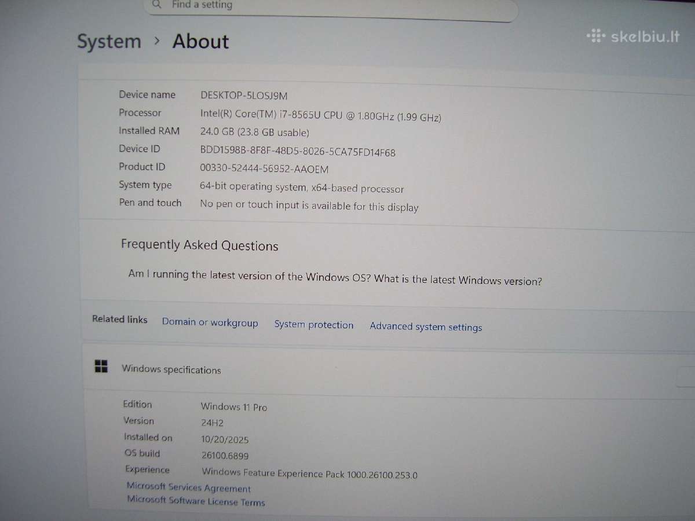Select the 24.0 GB installed RAM value

255,132
